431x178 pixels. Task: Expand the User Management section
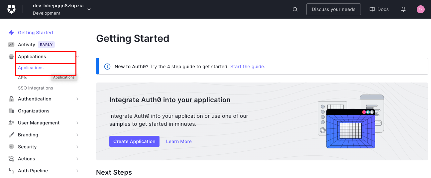click(77, 123)
